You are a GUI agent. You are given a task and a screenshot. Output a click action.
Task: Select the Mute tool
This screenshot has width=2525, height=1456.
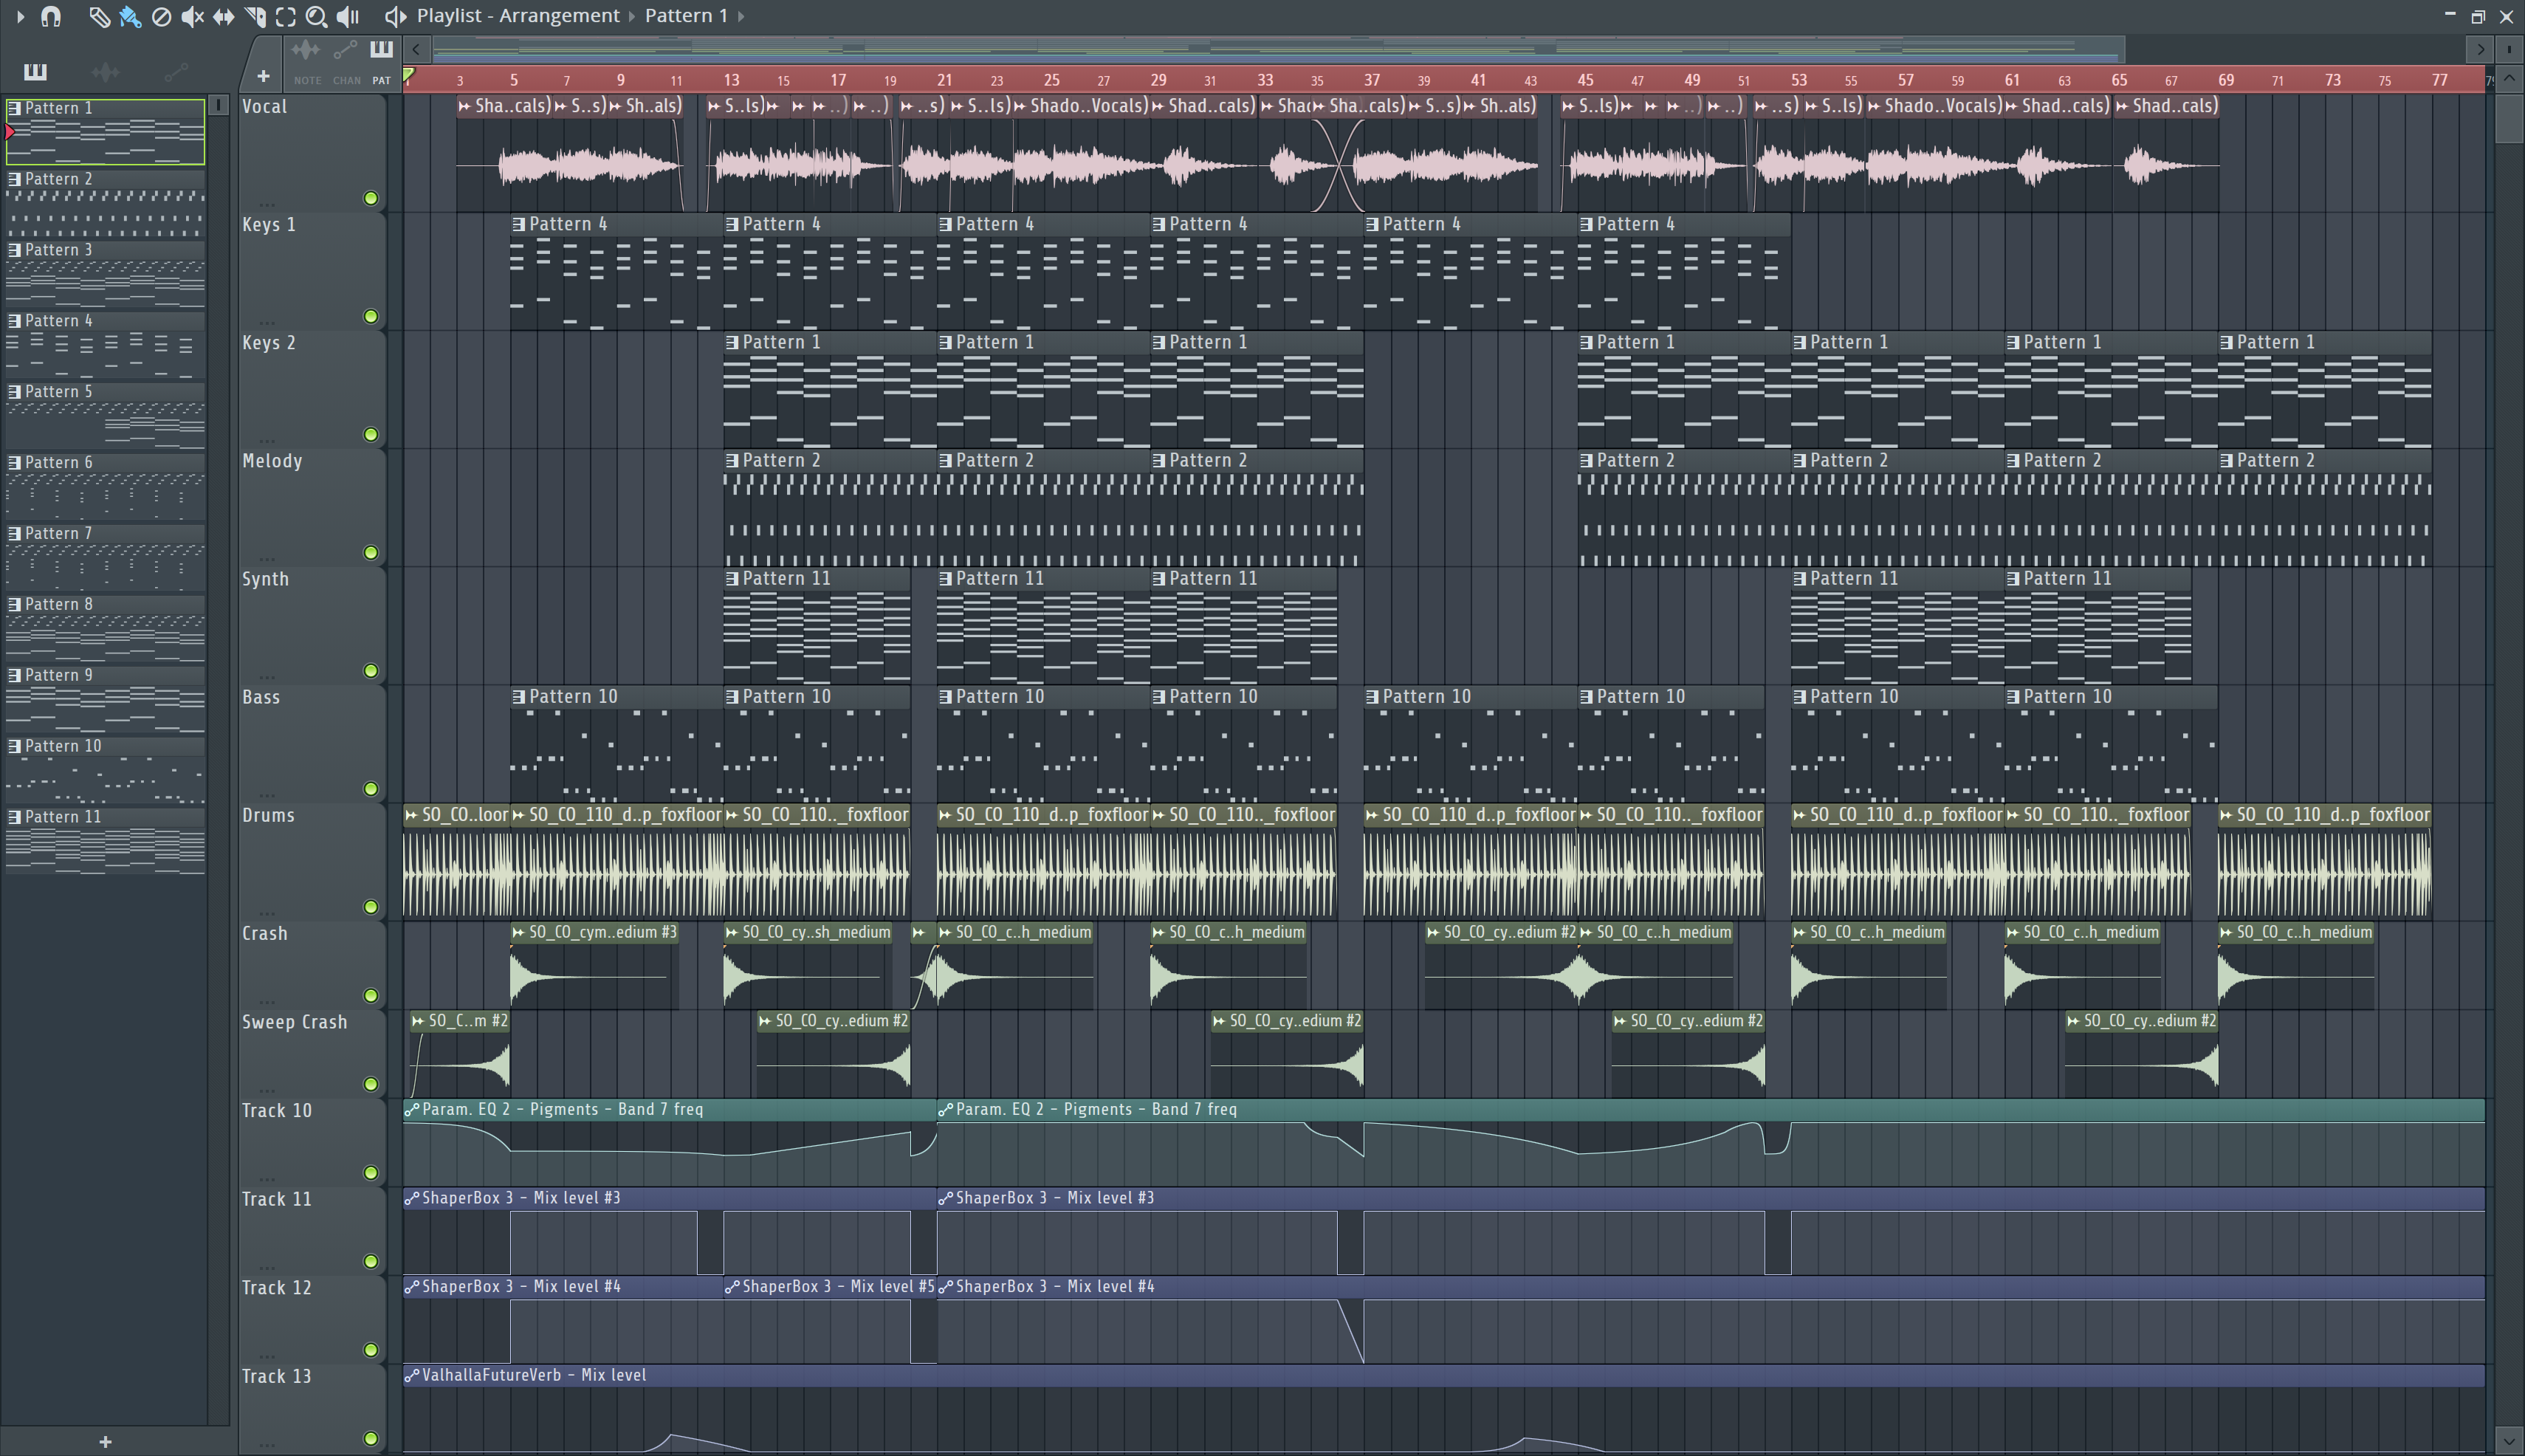point(192,17)
